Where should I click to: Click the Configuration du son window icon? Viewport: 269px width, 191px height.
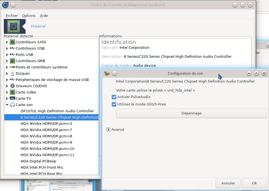[x=107, y=73]
